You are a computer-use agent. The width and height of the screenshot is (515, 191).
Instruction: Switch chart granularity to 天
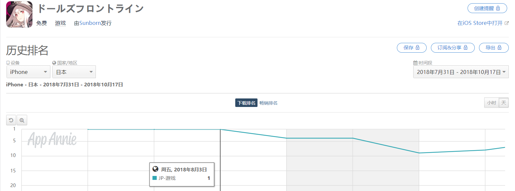coord(504,103)
